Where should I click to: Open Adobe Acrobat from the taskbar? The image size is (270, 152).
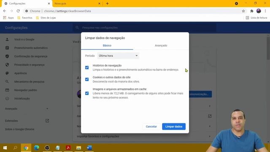68,148
